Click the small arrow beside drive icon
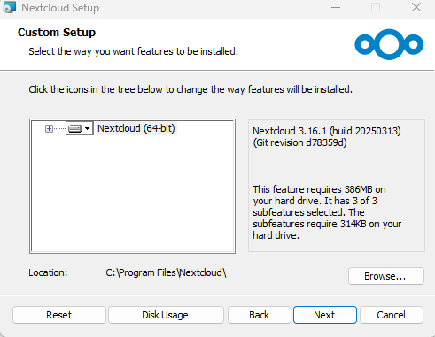This screenshot has width=435, height=337. point(88,128)
